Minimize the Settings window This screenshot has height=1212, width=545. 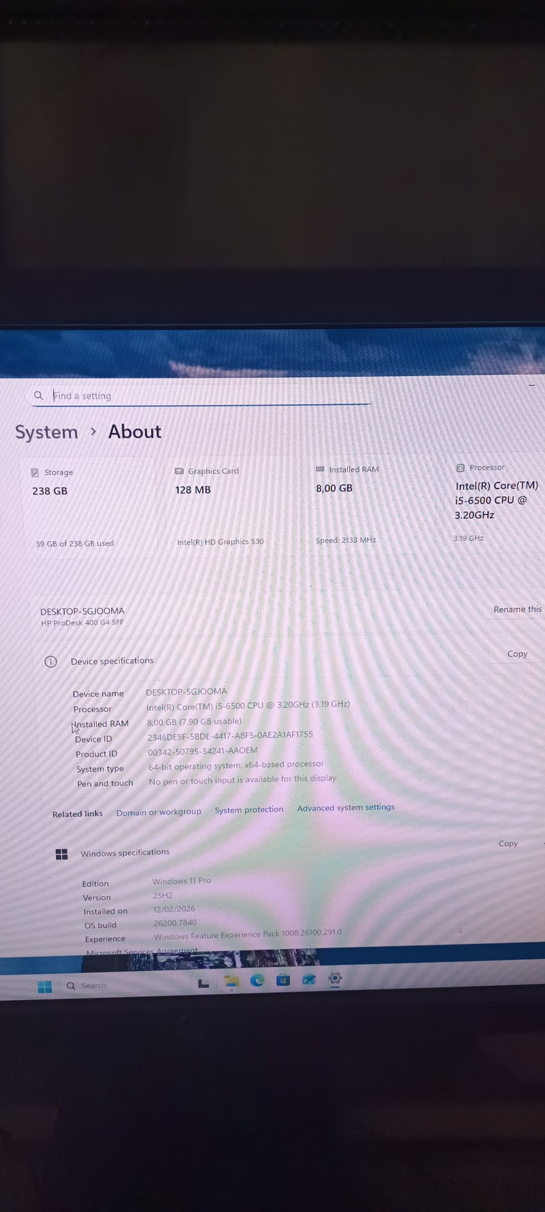point(532,385)
